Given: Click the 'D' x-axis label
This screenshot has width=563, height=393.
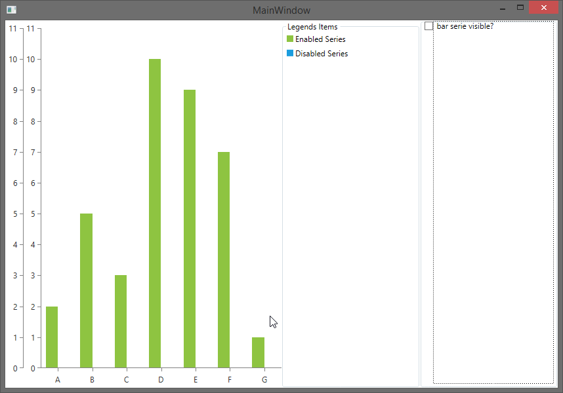Looking at the screenshot, I should click(161, 380).
